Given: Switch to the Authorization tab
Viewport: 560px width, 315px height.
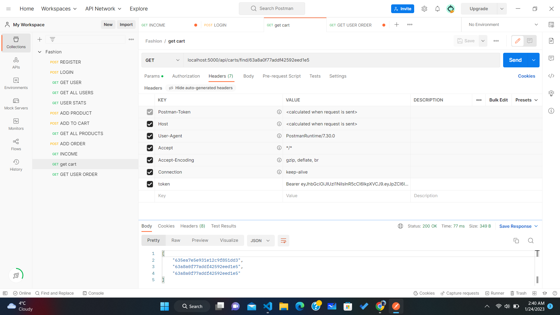Looking at the screenshot, I should click(186, 76).
